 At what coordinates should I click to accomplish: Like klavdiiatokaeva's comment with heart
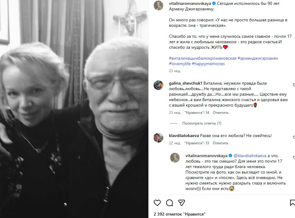point(294,137)
